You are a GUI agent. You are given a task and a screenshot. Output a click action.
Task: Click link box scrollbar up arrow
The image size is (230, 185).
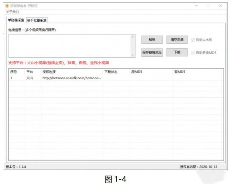(x=133, y=37)
